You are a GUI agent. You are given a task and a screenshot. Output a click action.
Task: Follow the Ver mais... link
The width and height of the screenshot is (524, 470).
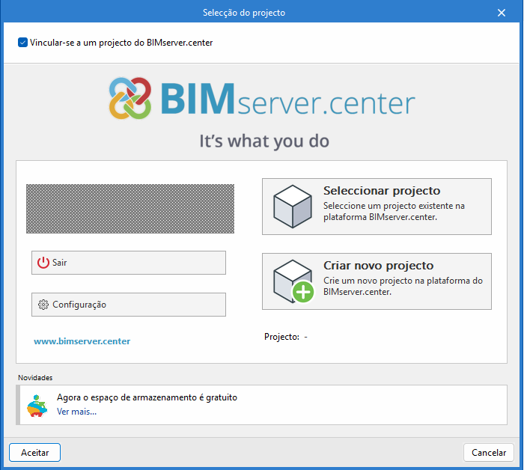coord(76,412)
